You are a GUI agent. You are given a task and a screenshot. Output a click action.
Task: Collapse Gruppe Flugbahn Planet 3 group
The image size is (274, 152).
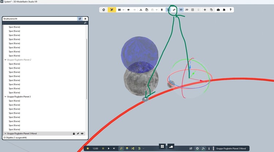pyautogui.click(x=5, y=97)
